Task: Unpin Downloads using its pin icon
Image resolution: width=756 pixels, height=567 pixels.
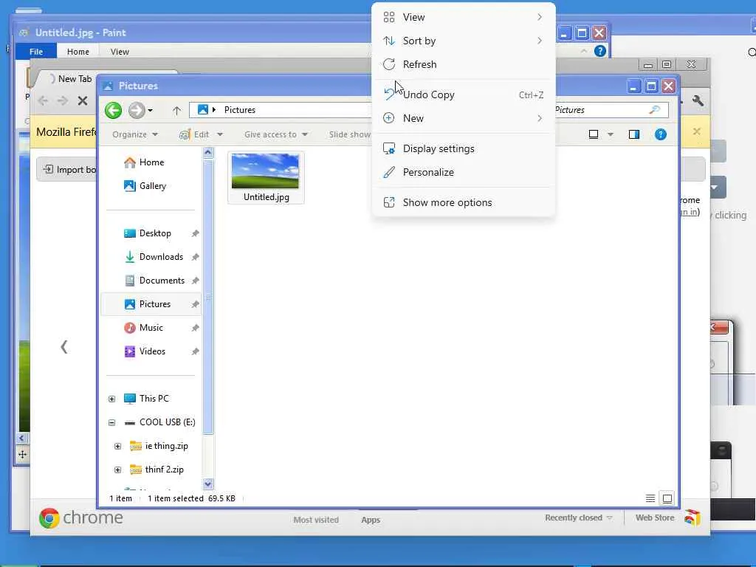Action: [195, 257]
